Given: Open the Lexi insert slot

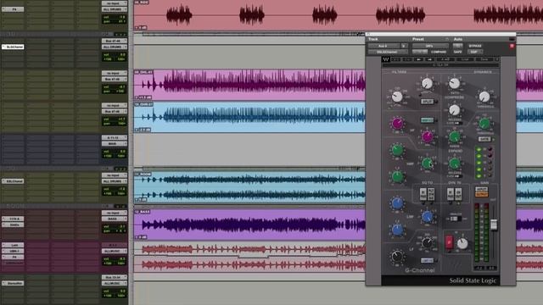Looking at the screenshot, I should 14,245.
